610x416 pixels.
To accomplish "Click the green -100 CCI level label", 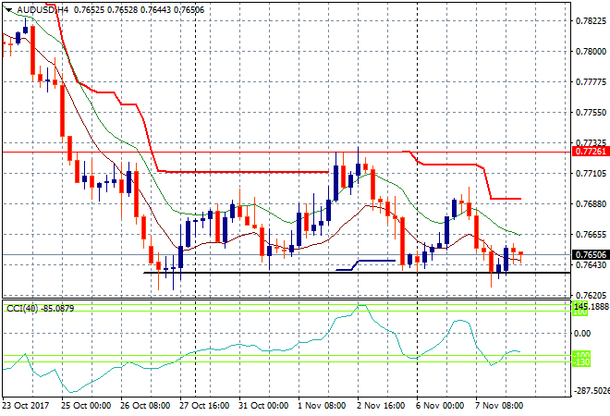I will point(581,355).
